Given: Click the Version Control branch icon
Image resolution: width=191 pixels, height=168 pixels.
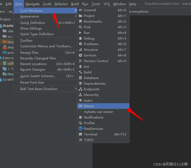Looking at the screenshot, I should point(80,61).
